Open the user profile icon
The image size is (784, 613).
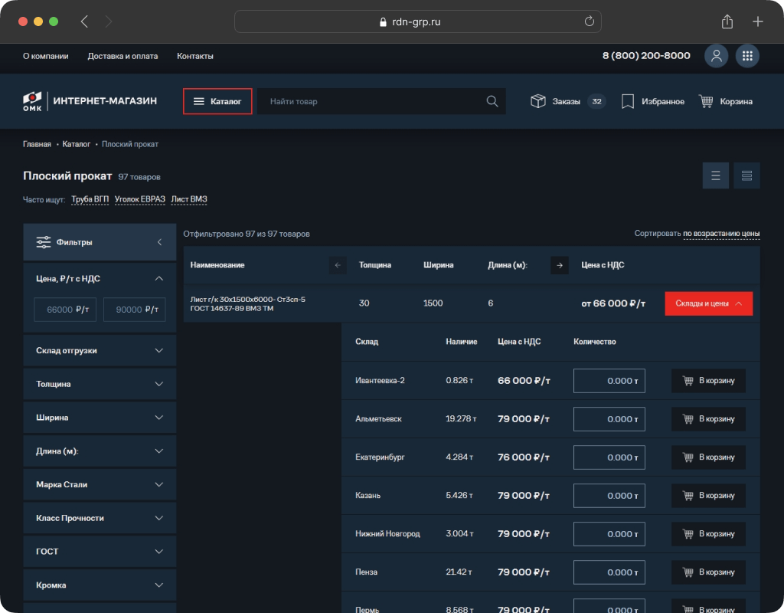[x=717, y=56]
